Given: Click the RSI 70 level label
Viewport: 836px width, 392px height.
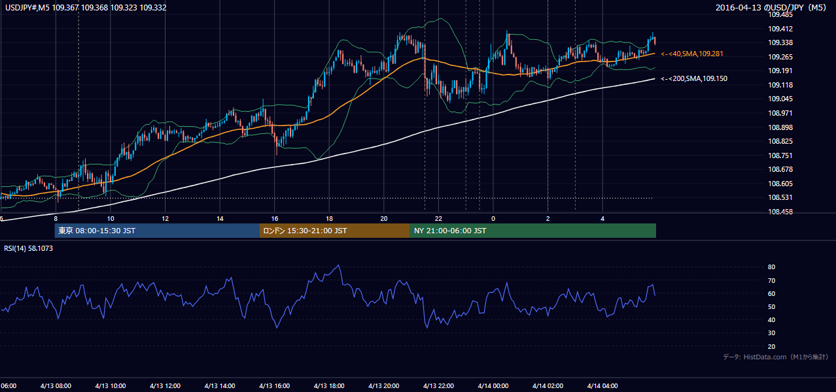Looking at the screenshot, I should 772,280.
